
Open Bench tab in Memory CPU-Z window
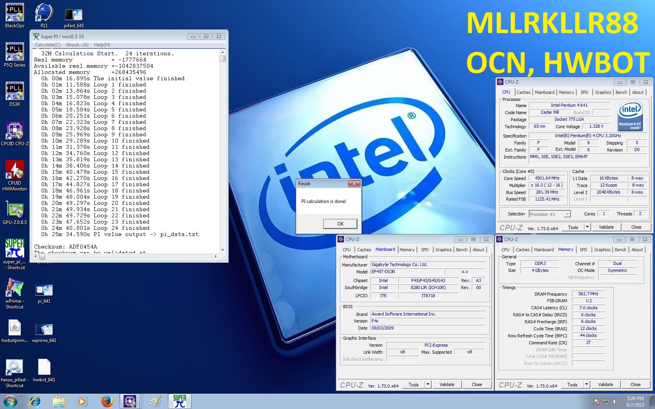pyautogui.click(x=620, y=250)
